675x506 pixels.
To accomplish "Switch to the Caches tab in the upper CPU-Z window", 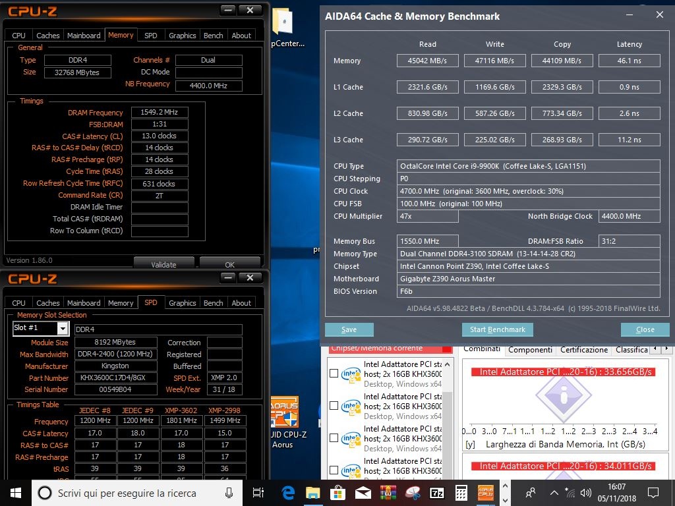I will [47, 36].
